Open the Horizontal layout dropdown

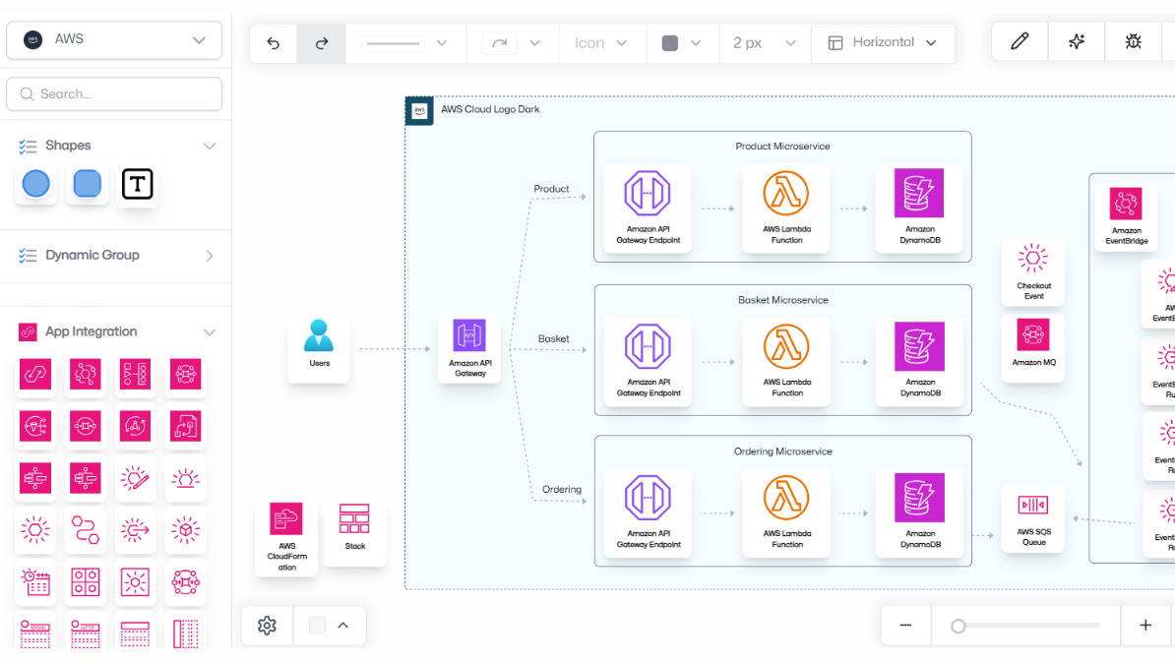883,43
